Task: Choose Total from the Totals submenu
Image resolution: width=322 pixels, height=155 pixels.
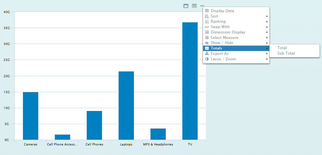Action: pos(282,48)
